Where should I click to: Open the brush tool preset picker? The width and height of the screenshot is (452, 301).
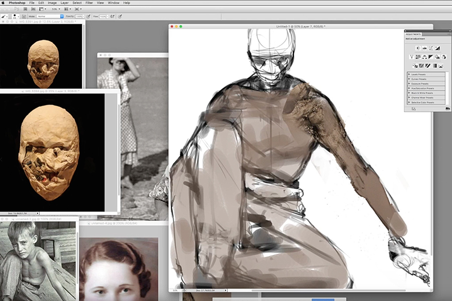(5, 17)
